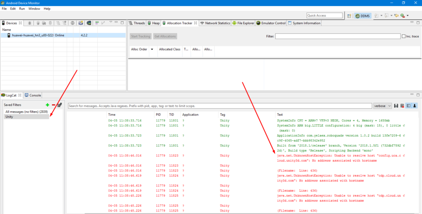Select the All messages (no filters) filter
Image resolution: width=422 pixels, height=214 pixels.
[27, 112]
